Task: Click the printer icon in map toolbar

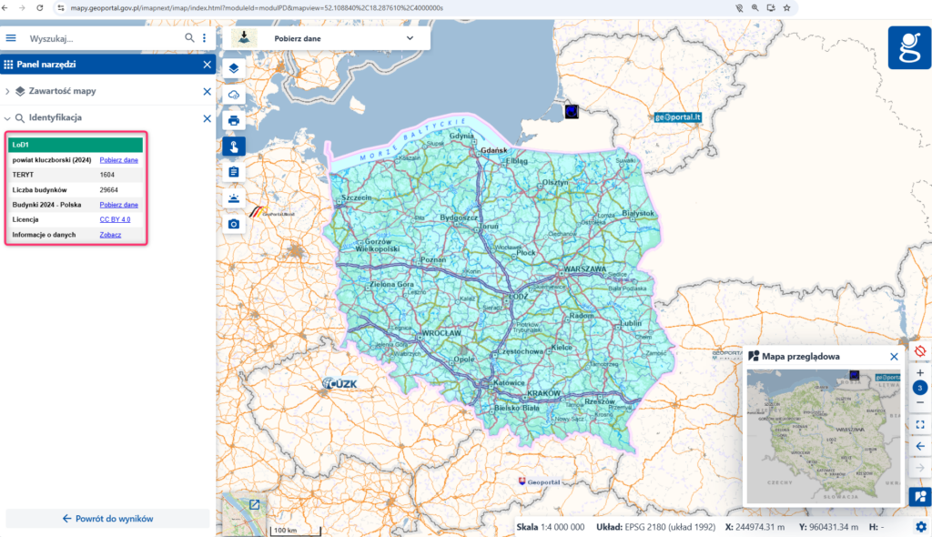Action: (234, 121)
